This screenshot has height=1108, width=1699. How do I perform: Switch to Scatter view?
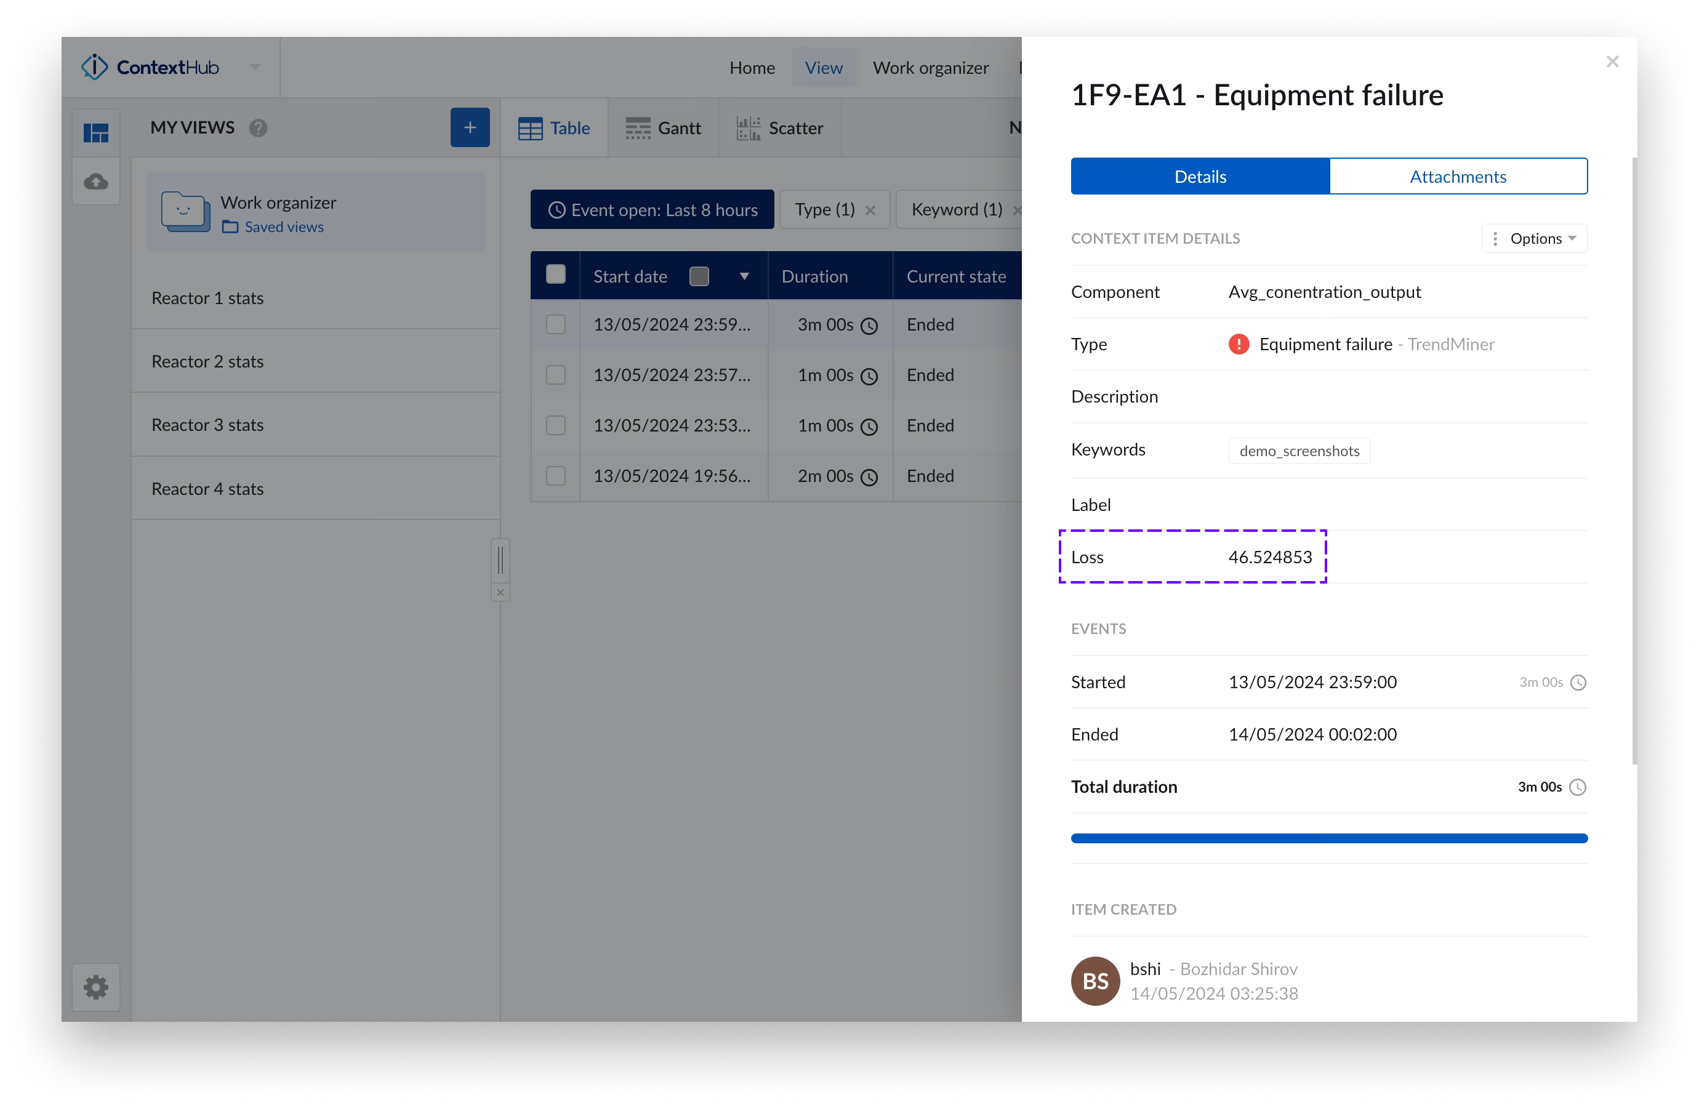781,128
